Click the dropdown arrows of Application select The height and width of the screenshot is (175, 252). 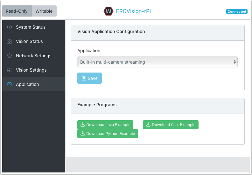[x=235, y=62]
